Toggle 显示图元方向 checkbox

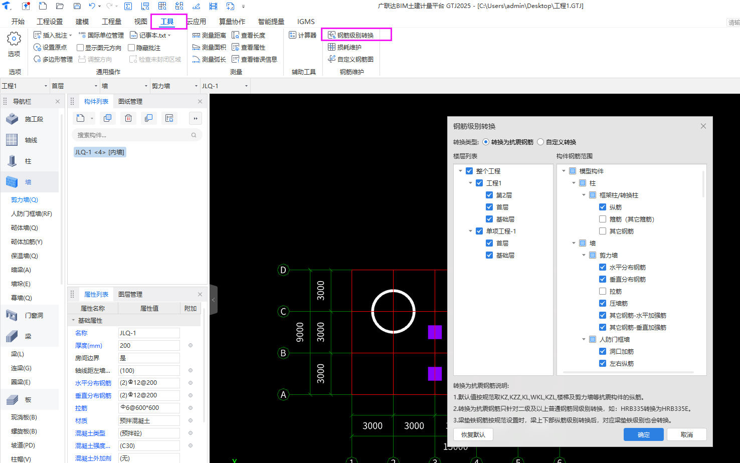click(80, 48)
